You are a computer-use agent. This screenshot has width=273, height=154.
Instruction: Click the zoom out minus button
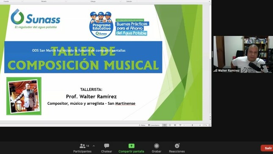(184, 125)
